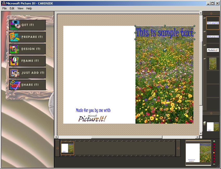
Task: Open the File menu
Action: tap(4, 8)
